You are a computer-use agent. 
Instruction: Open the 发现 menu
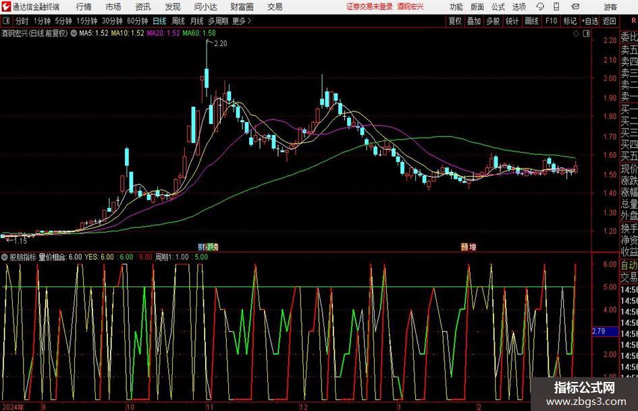pos(173,7)
